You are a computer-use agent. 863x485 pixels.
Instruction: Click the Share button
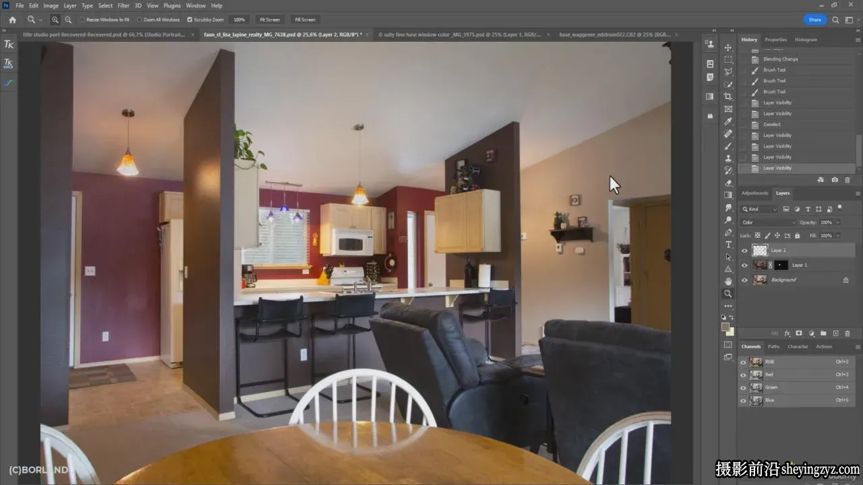[815, 20]
